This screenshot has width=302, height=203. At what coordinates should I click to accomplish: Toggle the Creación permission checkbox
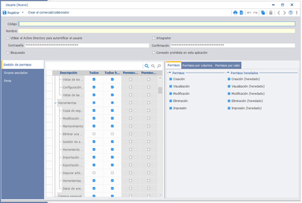coord(171,79)
